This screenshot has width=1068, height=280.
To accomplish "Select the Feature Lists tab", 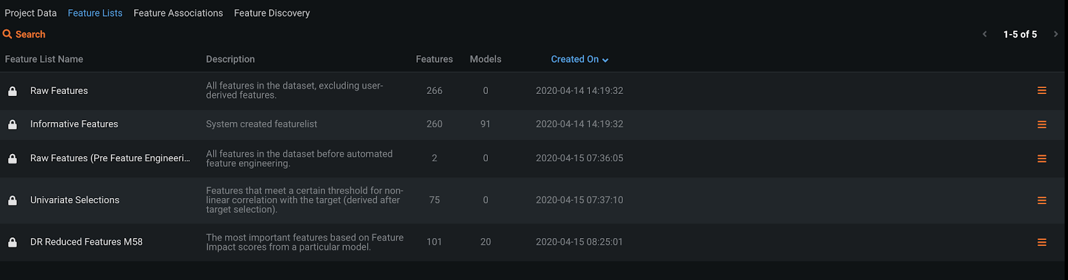I will [95, 13].
